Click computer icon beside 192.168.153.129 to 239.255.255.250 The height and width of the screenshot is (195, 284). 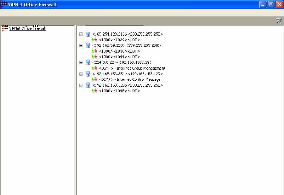click(88, 85)
